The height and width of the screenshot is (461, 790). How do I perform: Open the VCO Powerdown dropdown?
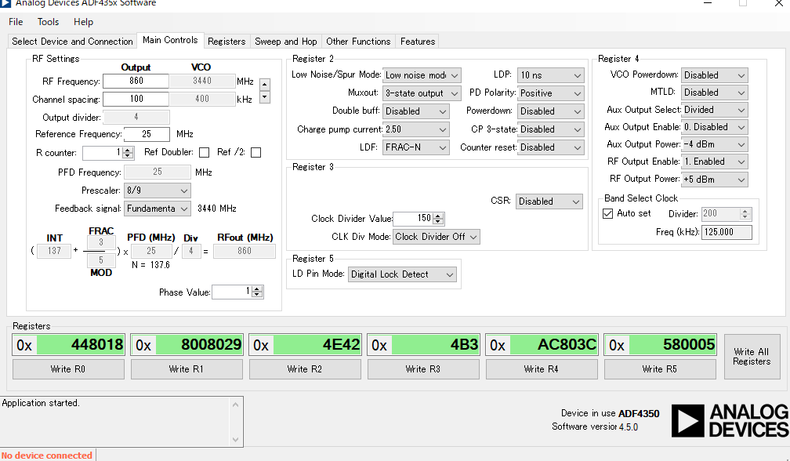(714, 75)
